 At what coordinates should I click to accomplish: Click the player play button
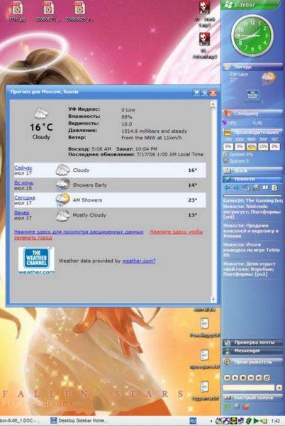235,378
